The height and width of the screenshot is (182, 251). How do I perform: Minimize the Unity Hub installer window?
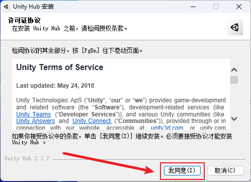193,7
